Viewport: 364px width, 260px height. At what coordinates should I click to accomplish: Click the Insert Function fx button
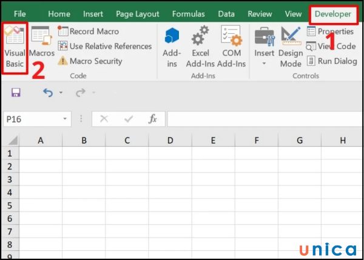[153, 119]
